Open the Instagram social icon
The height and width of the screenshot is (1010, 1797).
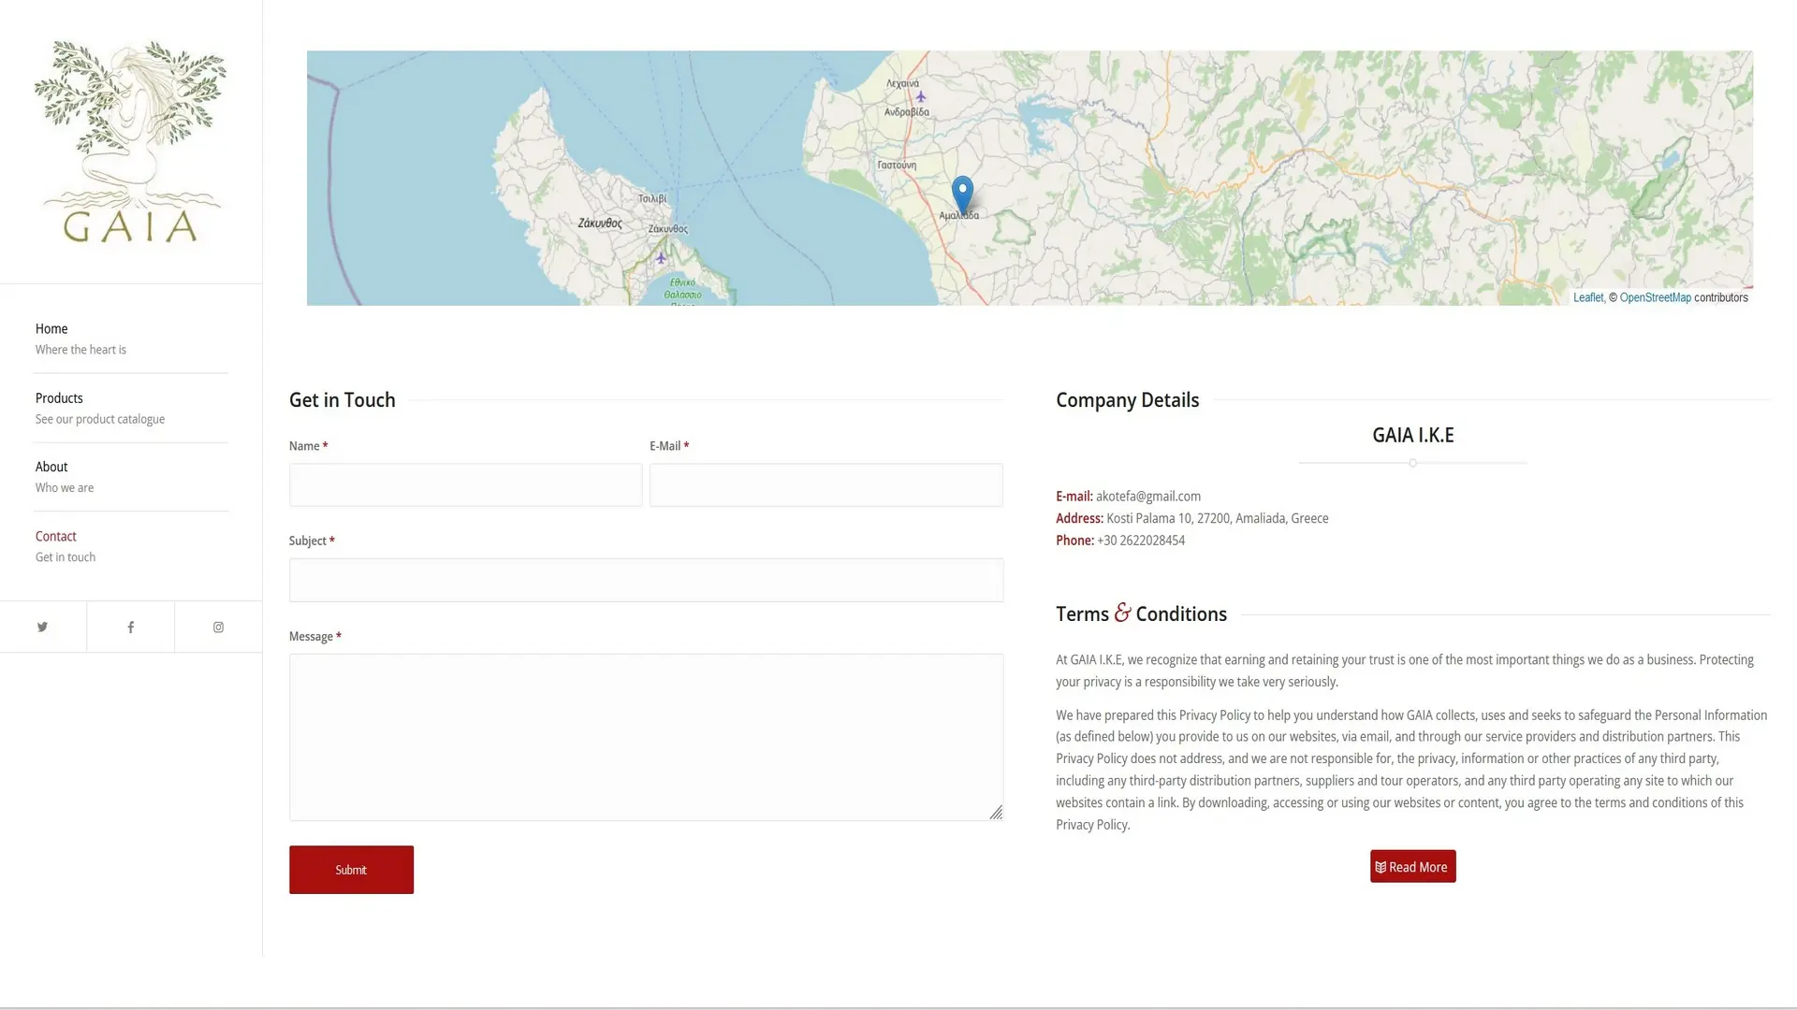pos(218,627)
